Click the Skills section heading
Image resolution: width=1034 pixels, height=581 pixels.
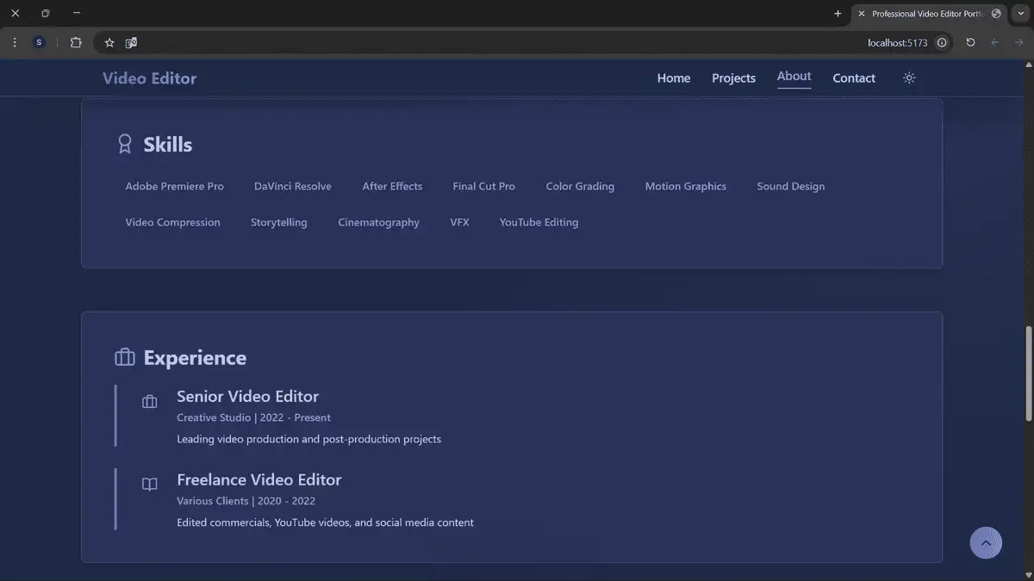168,145
